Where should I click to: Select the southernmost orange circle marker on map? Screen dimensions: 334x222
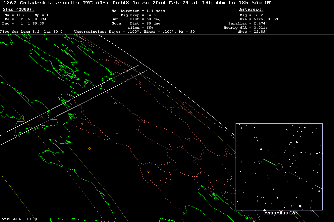click(148, 172)
